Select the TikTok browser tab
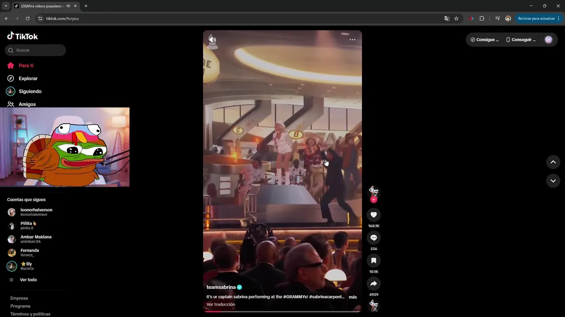565x317 pixels. [42, 6]
